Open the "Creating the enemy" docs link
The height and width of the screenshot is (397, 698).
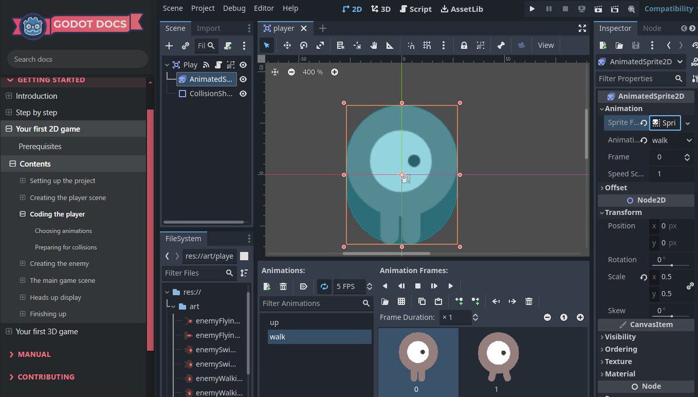click(x=59, y=264)
